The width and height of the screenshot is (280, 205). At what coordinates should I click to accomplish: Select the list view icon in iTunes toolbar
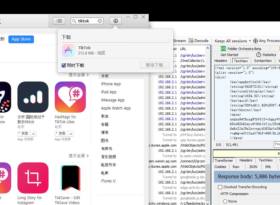point(59,21)
